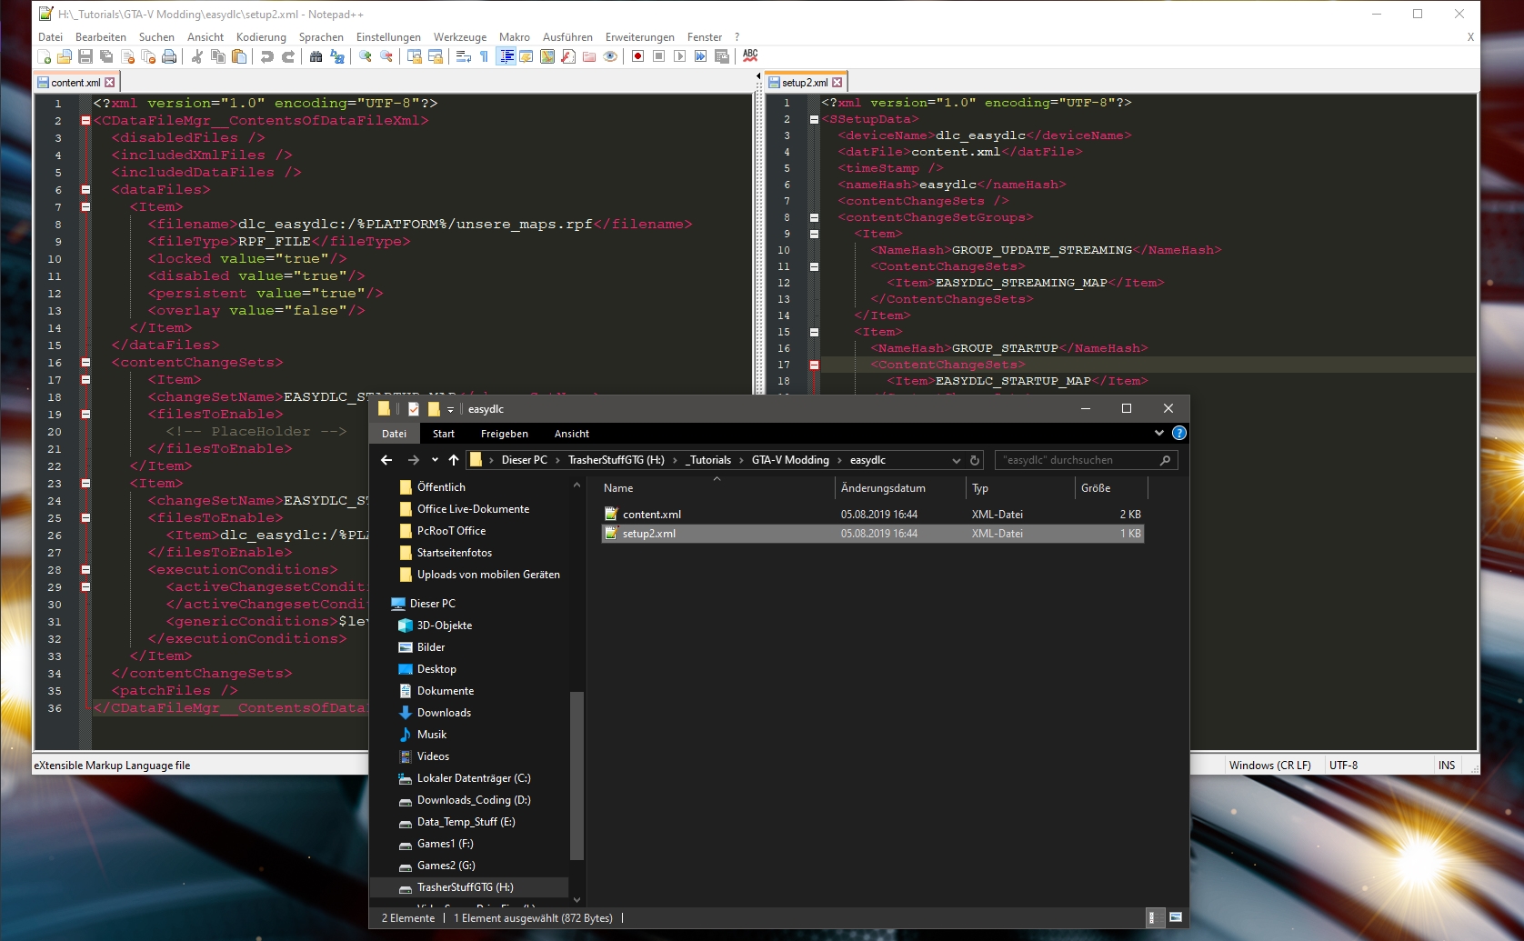Click the Paste clipboard icon
This screenshot has width=1524, height=941.
239,56
